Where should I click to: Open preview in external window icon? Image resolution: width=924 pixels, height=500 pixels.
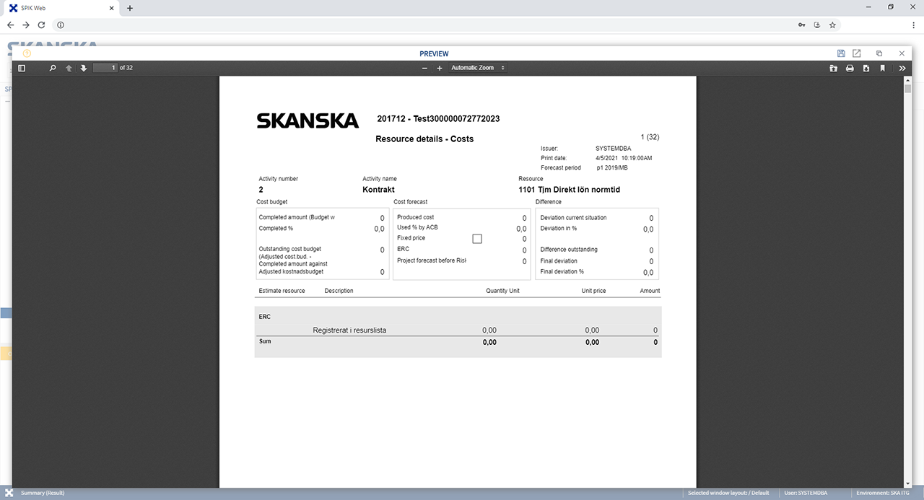pos(857,53)
